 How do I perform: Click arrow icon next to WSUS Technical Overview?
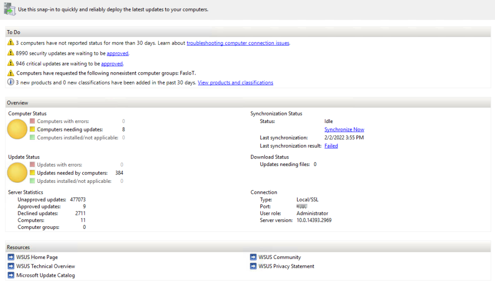pos(11,266)
